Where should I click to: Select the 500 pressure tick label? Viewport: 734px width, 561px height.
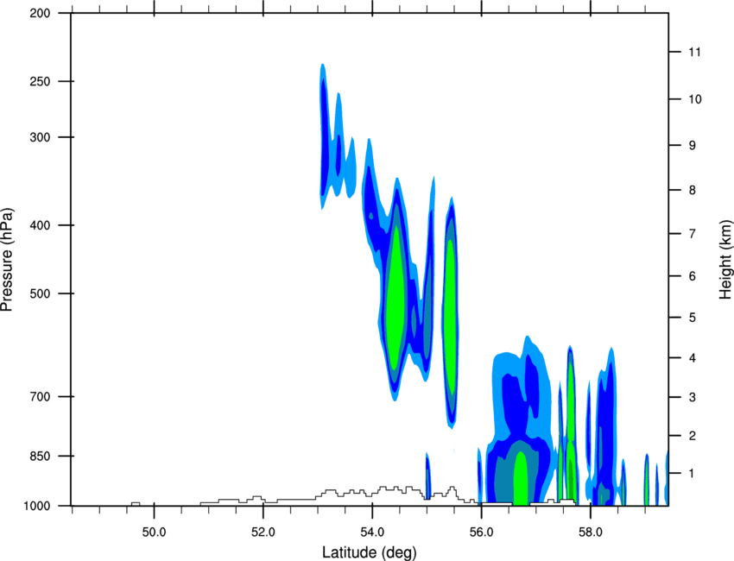click(40, 293)
